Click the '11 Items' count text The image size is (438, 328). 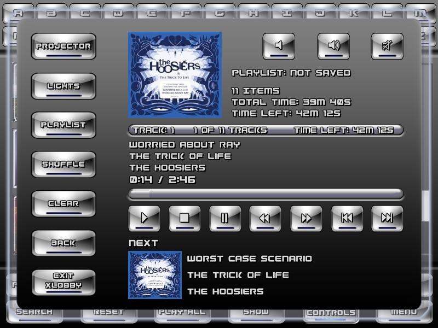[x=256, y=91]
